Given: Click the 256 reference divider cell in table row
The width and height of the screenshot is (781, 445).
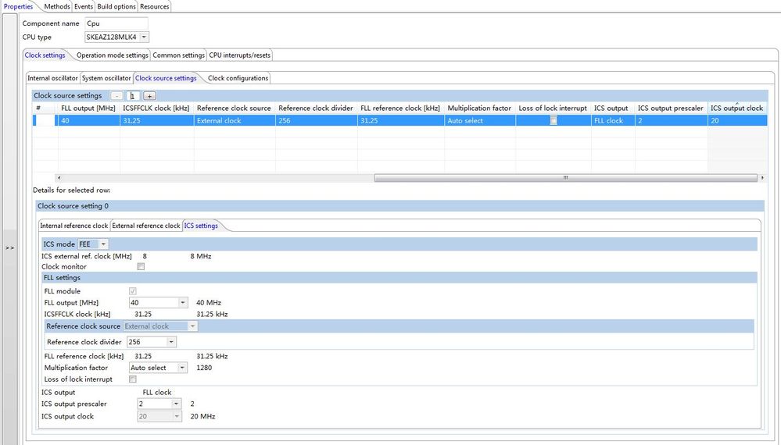Looking at the screenshot, I should pyautogui.click(x=316, y=120).
